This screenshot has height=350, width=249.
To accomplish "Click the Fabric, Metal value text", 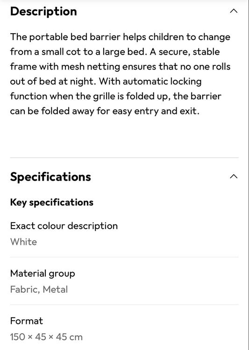I will coord(39,289).
